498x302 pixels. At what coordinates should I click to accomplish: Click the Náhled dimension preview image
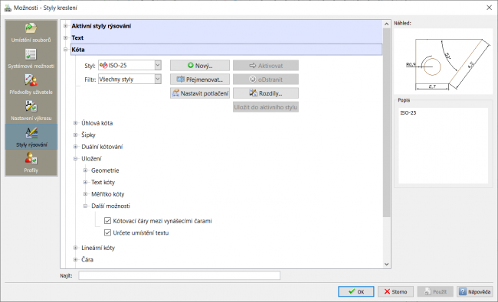coord(444,61)
